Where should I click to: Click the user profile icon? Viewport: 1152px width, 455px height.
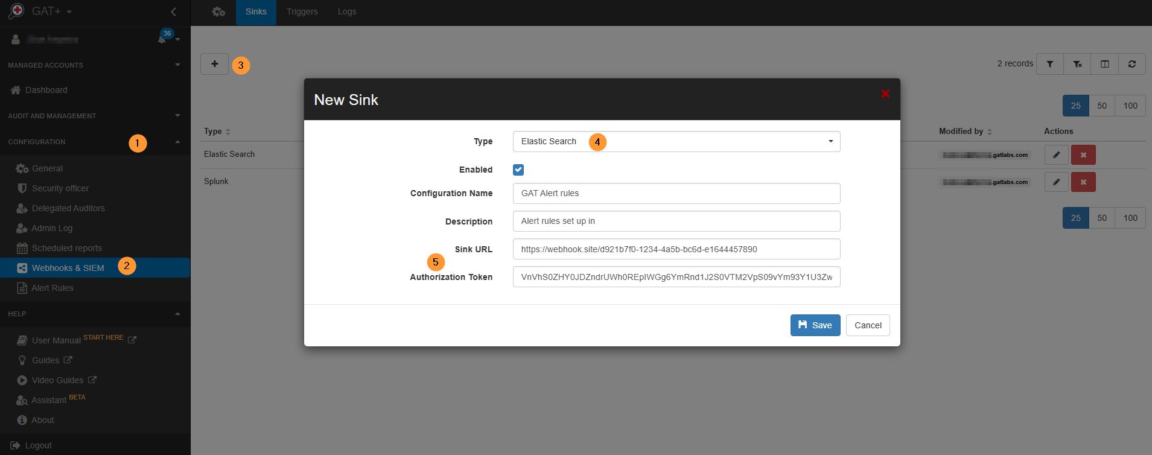(x=16, y=39)
